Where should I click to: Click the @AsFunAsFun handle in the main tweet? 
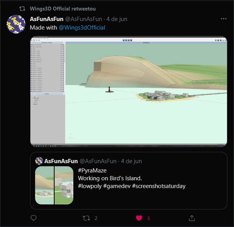(x=84, y=19)
